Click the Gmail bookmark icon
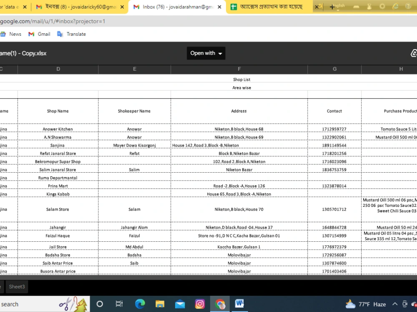The height and width of the screenshot is (312, 417). pyautogui.click(x=31, y=34)
